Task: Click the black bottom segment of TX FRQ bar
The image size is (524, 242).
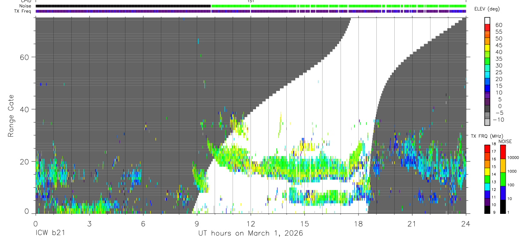Action: [487, 210]
